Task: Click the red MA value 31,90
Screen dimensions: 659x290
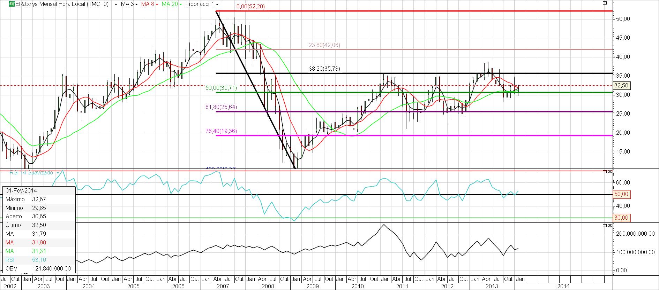Action: click(39, 242)
